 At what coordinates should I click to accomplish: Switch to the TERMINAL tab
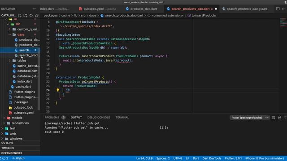click(122, 117)
